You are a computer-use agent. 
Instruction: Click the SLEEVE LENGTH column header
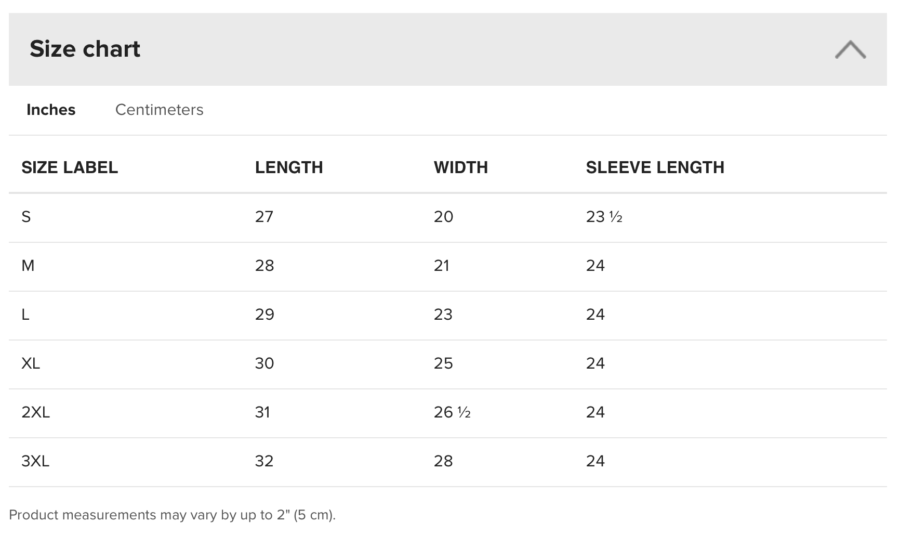(655, 167)
